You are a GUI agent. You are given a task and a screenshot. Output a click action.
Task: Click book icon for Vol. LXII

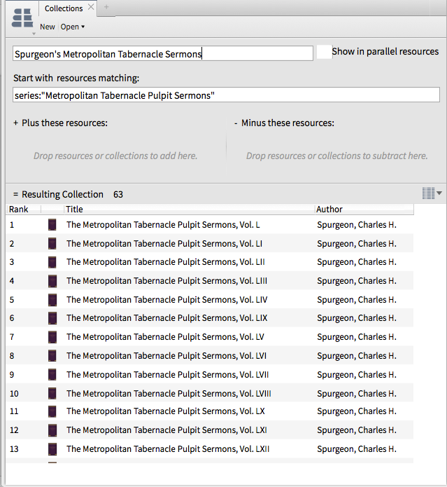[x=52, y=448]
